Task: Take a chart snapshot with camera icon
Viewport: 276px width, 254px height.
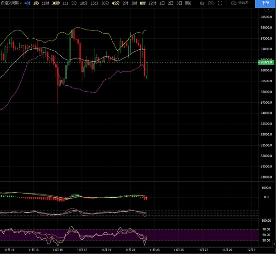Action: 211,3
